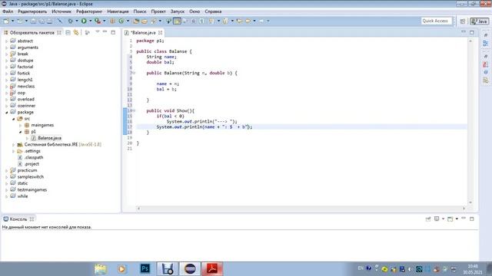Click Collapse All in Package Explorer

68,32
